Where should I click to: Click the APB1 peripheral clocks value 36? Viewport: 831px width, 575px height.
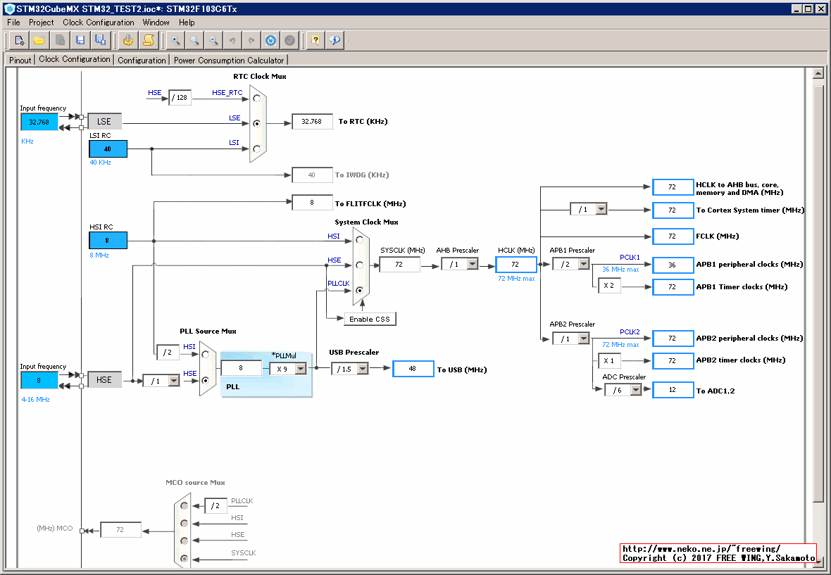tap(673, 265)
